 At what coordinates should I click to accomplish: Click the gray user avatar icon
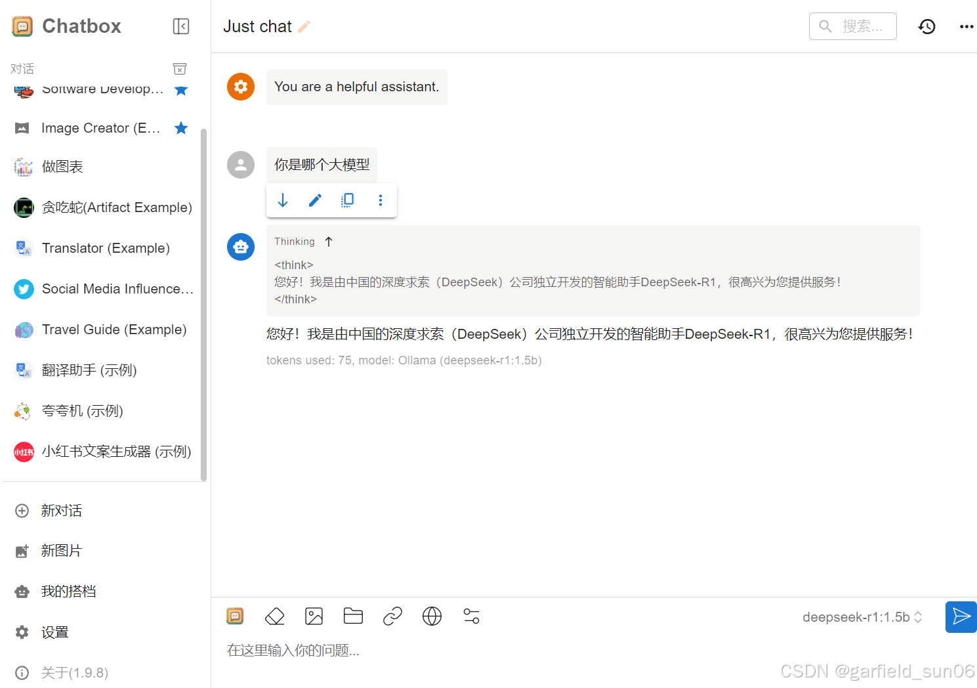point(241,165)
